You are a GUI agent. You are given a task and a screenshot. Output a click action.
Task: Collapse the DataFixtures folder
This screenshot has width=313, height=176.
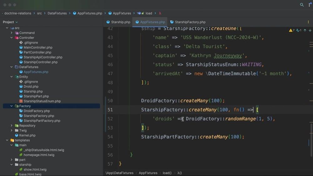pyautogui.click(x=11, y=67)
